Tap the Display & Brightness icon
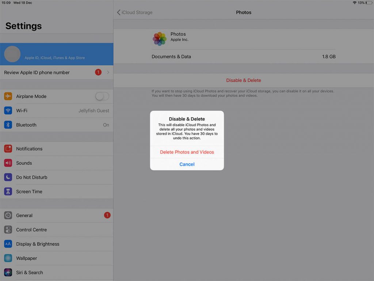The width and height of the screenshot is (374, 281). pyautogui.click(x=8, y=244)
